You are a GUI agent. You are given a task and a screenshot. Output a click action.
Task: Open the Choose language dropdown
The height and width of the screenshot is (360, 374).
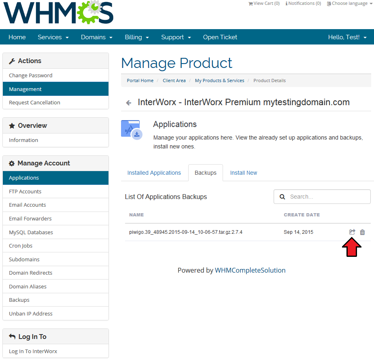coord(349,3)
